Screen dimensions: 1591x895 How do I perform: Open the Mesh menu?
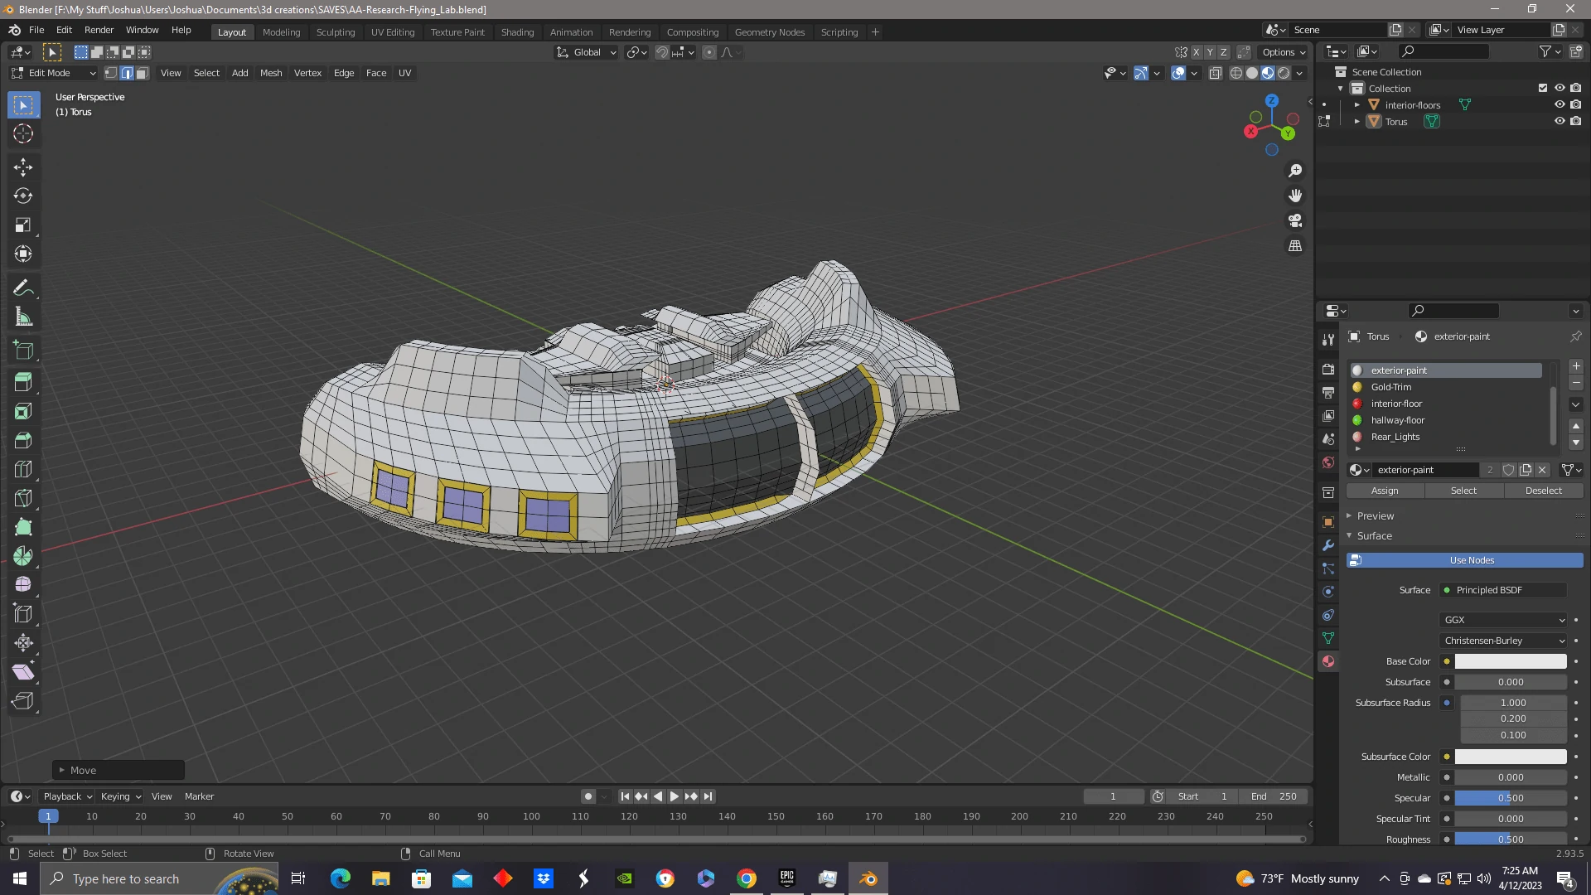271,73
